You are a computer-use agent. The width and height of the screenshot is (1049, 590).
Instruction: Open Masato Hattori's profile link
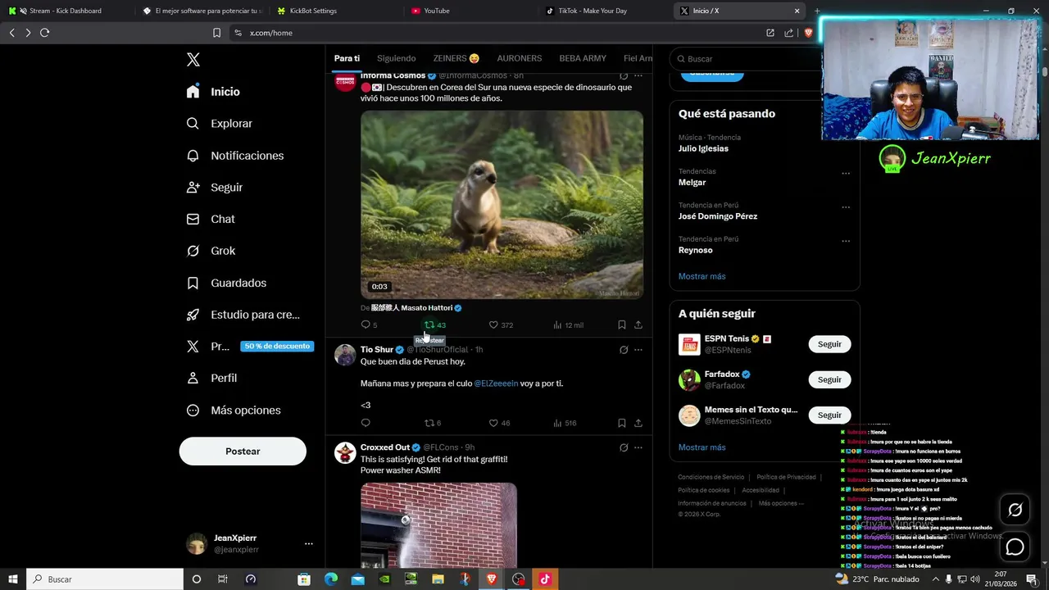tap(416, 308)
